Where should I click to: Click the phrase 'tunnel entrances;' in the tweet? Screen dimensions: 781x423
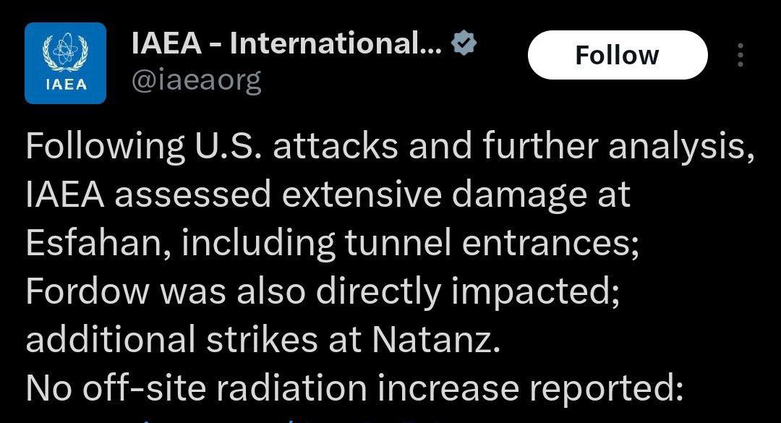tap(492, 243)
